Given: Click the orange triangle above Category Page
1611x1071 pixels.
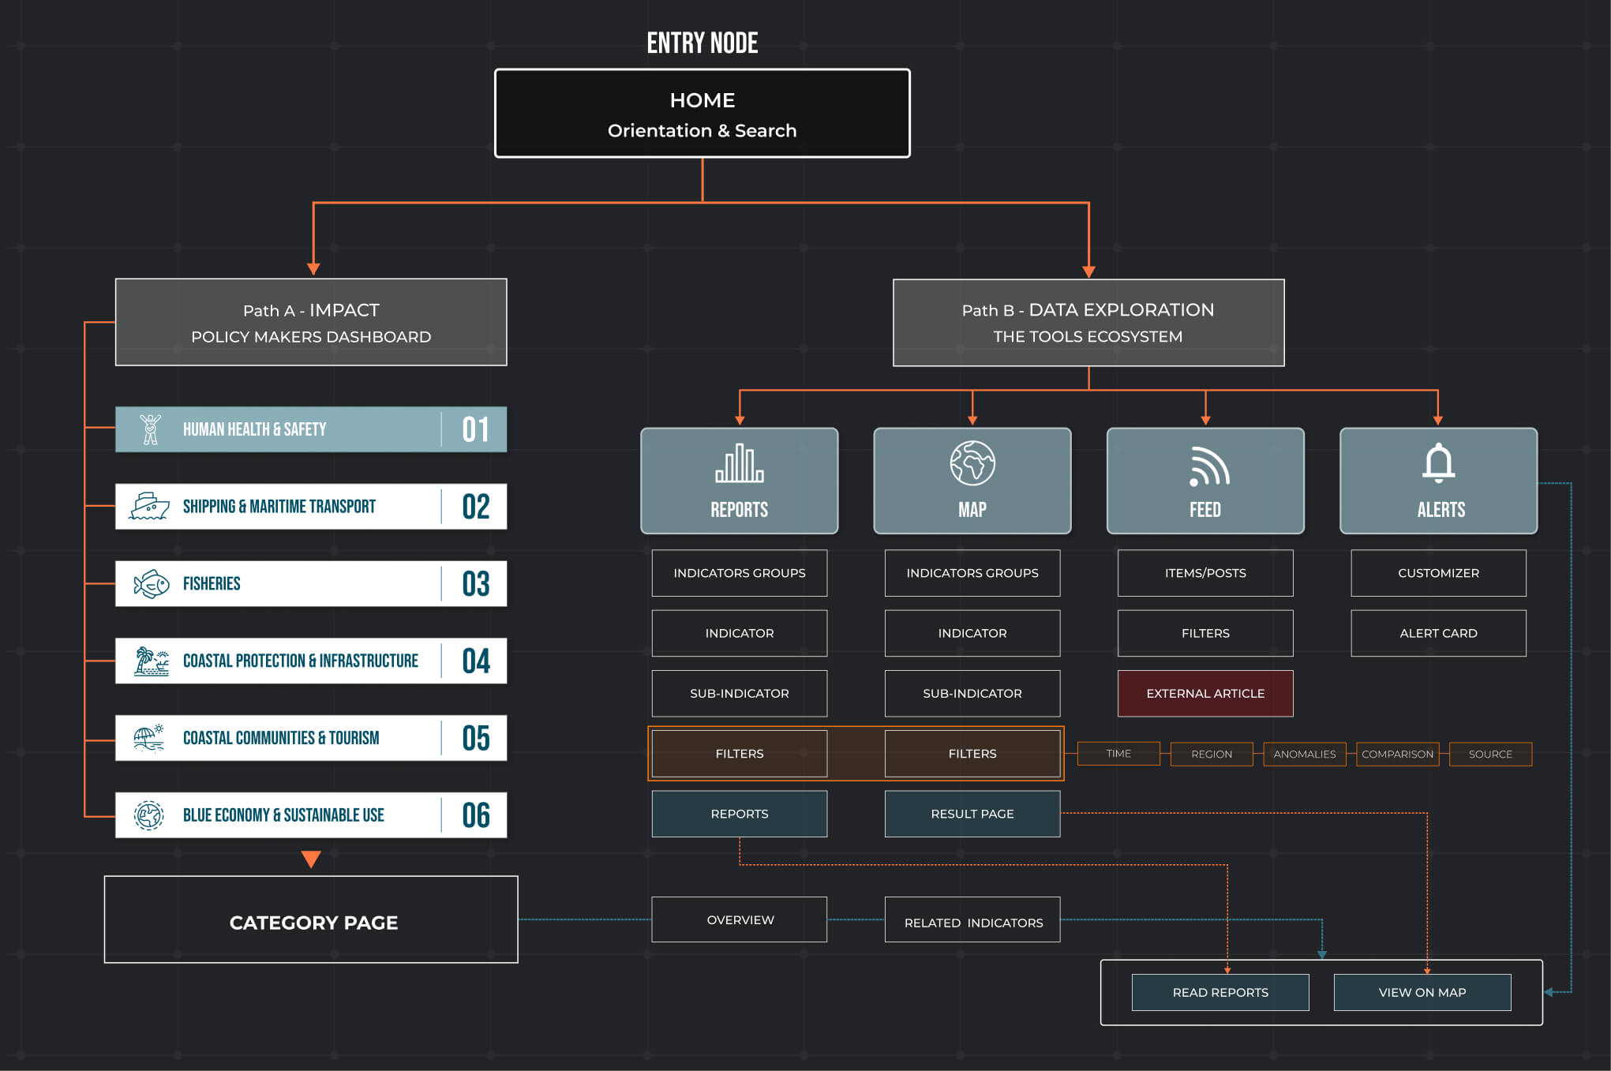Looking at the screenshot, I should (x=311, y=859).
